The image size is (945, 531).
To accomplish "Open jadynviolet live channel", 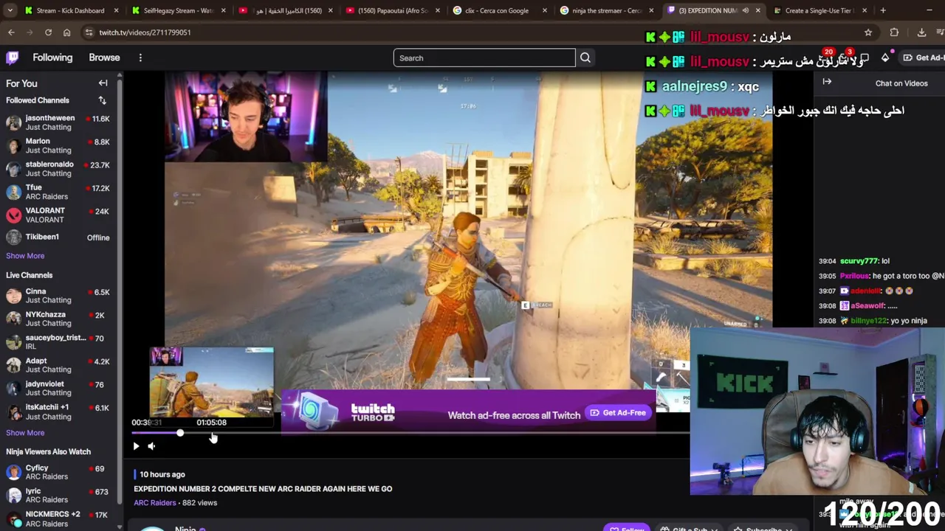I will click(58, 389).
